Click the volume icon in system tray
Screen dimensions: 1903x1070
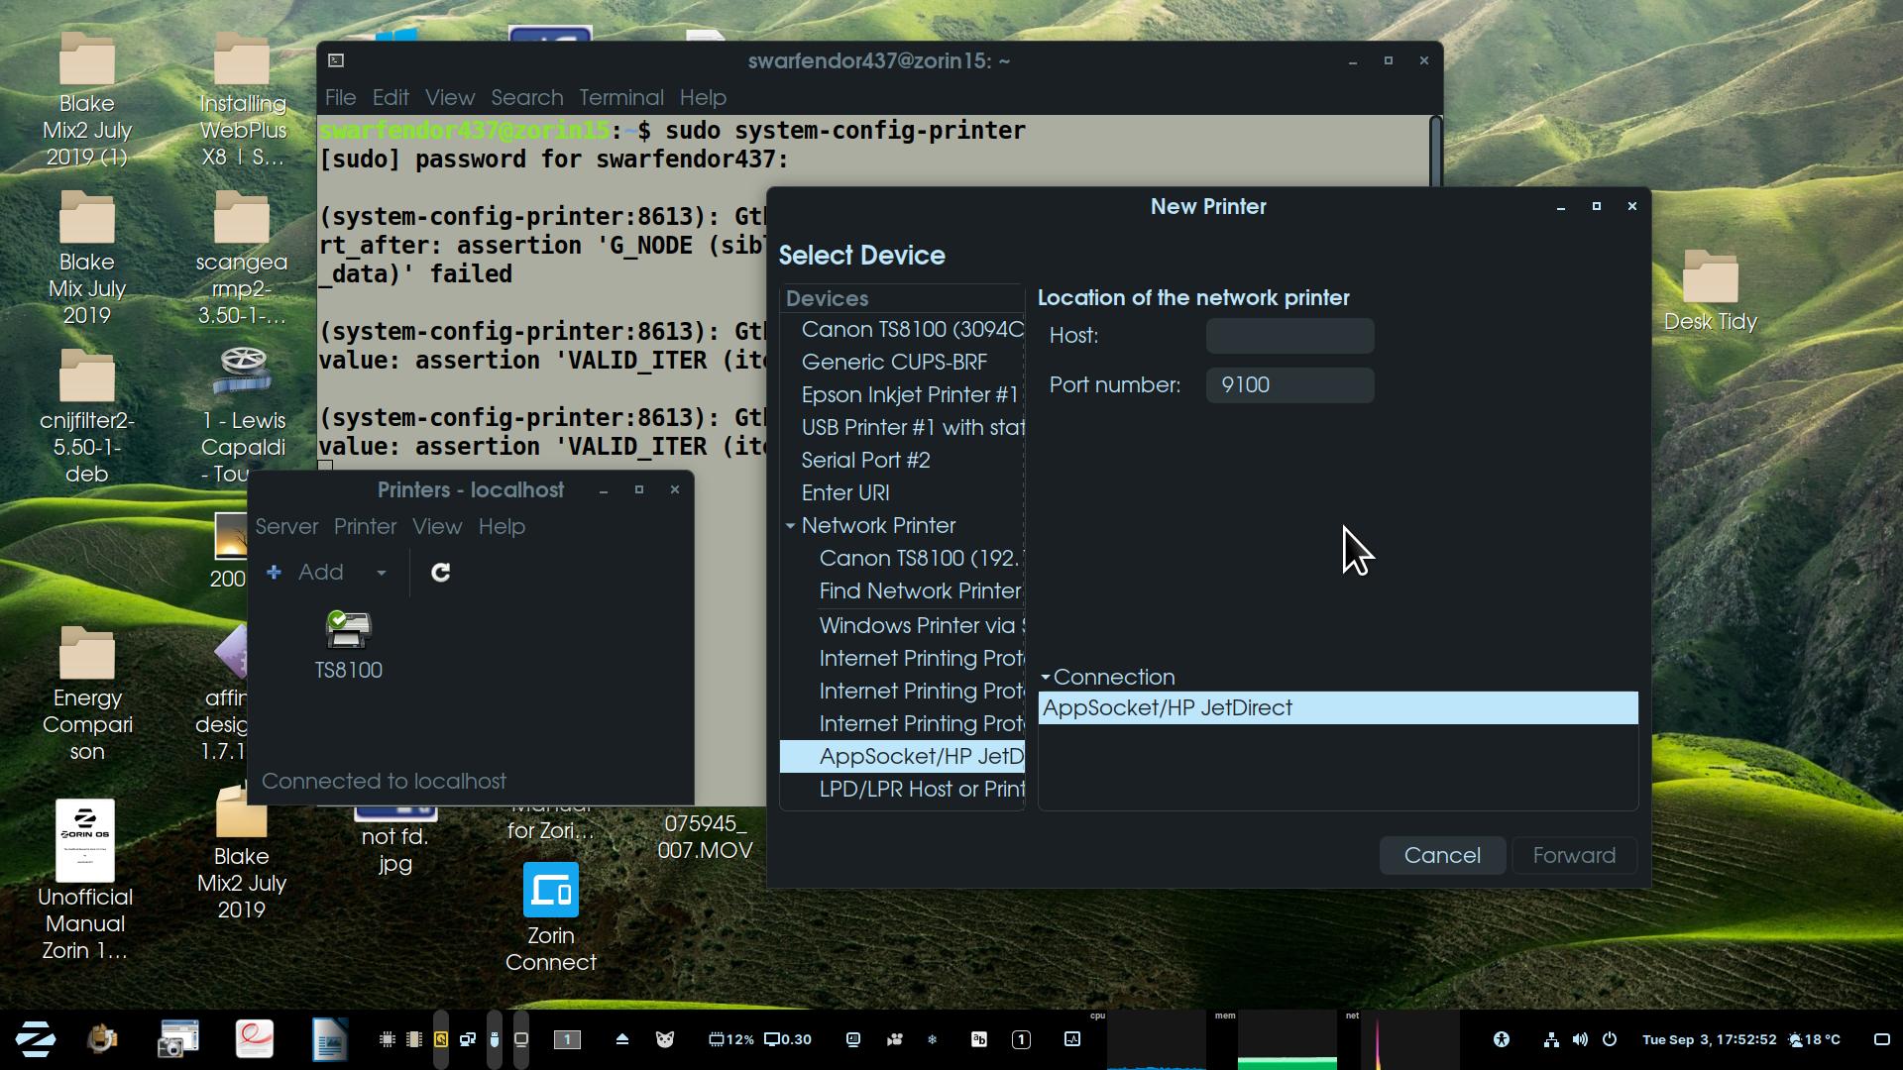point(1580,1039)
